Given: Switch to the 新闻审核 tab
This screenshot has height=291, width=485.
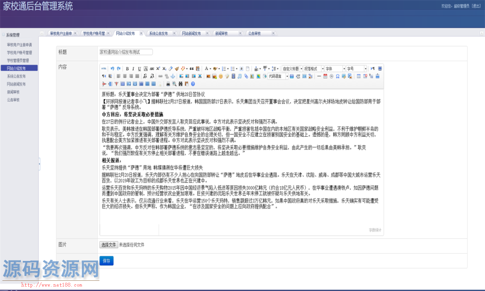Looking at the screenshot, I should 222,33.
